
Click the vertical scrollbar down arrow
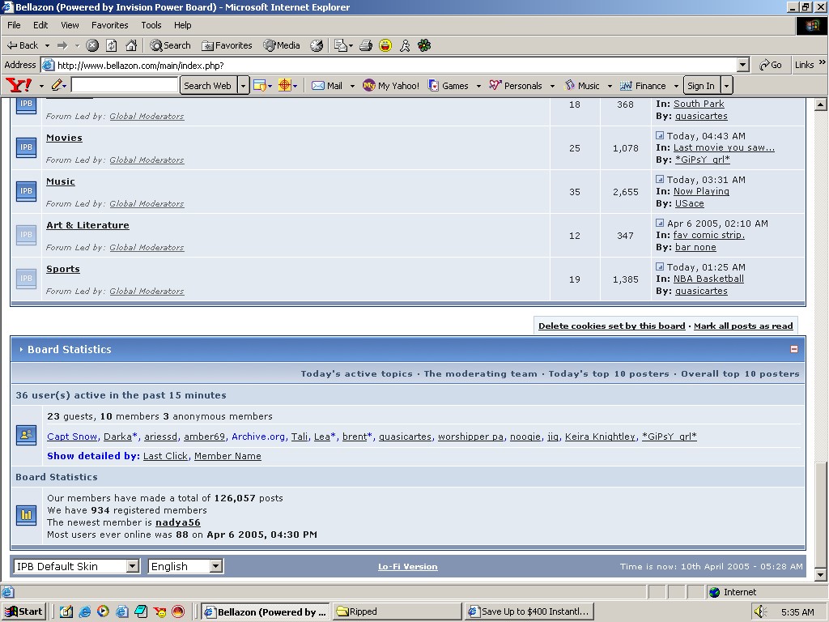pos(820,574)
